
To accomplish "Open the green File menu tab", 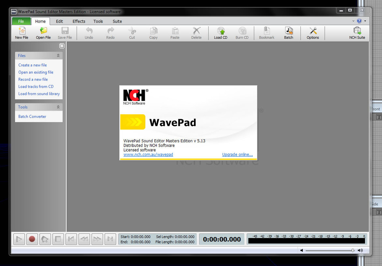I will coord(21,21).
